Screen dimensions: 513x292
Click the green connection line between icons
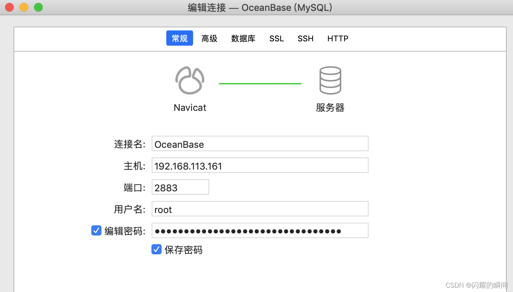pos(260,84)
